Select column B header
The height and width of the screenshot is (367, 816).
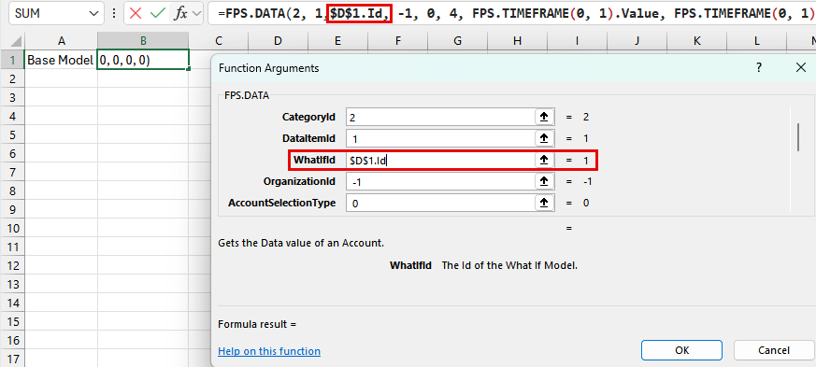pos(143,41)
